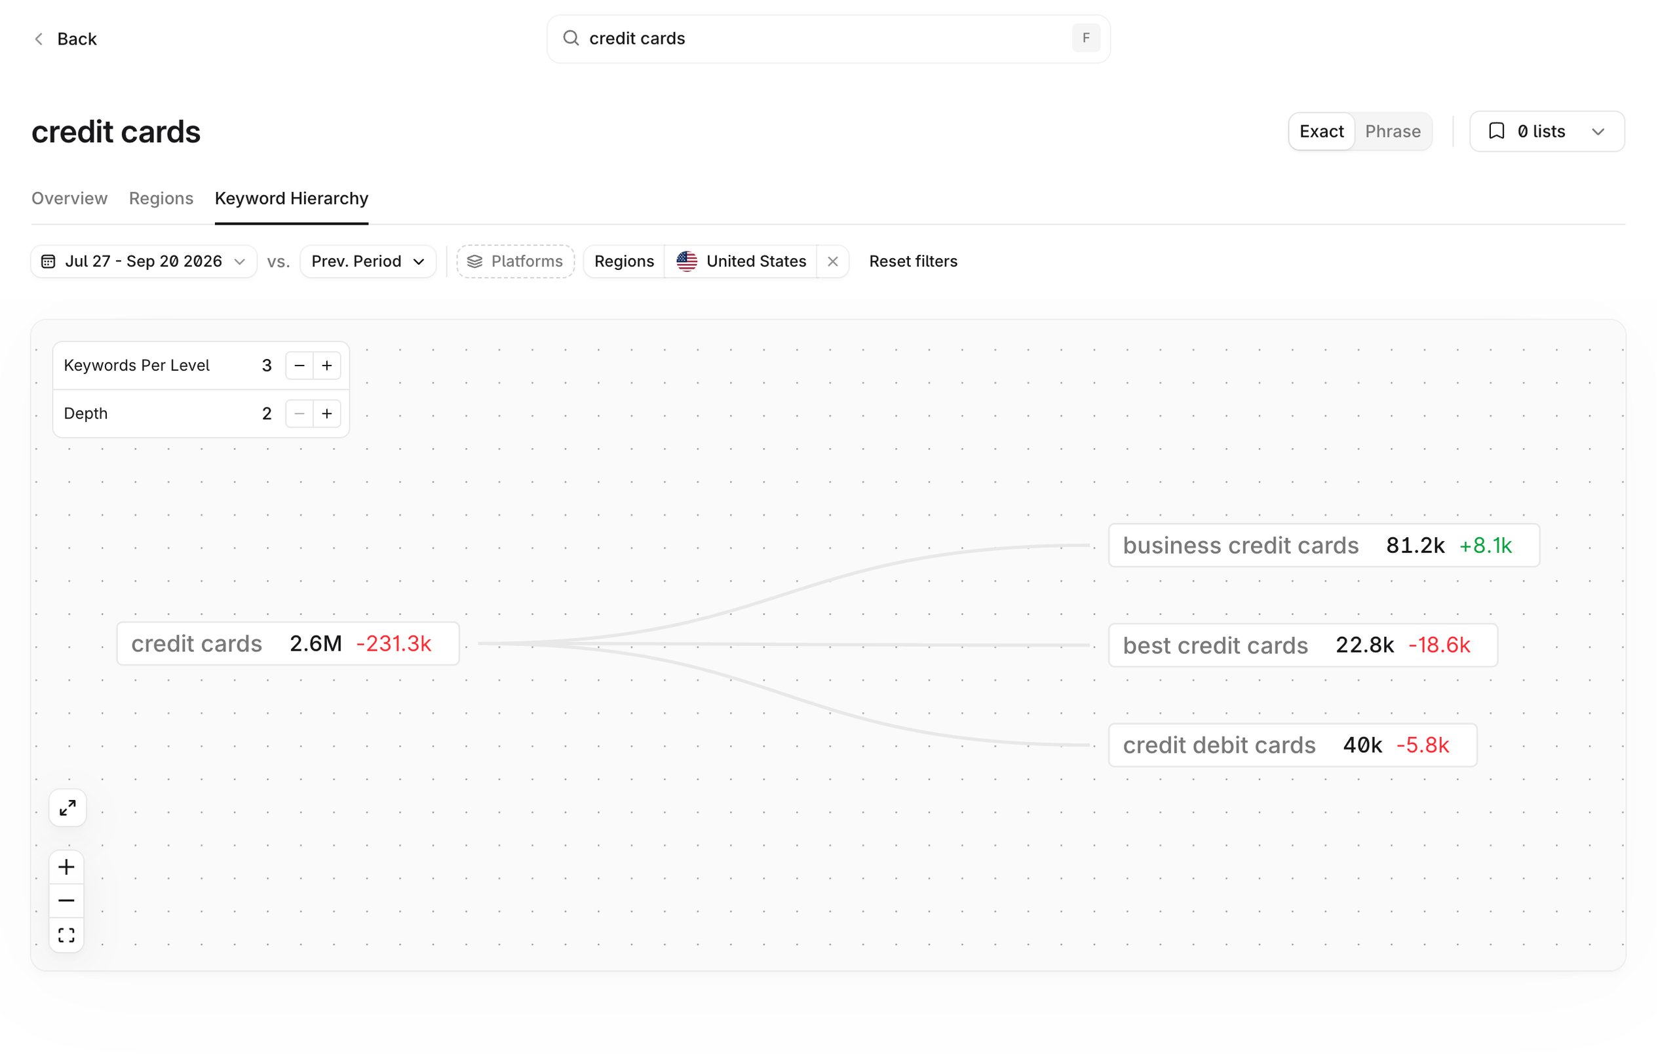Image resolution: width=1658 pixels, height=1064 pixels.
Task: Open the Platforms filter
Action: click(x=515, y=261)
